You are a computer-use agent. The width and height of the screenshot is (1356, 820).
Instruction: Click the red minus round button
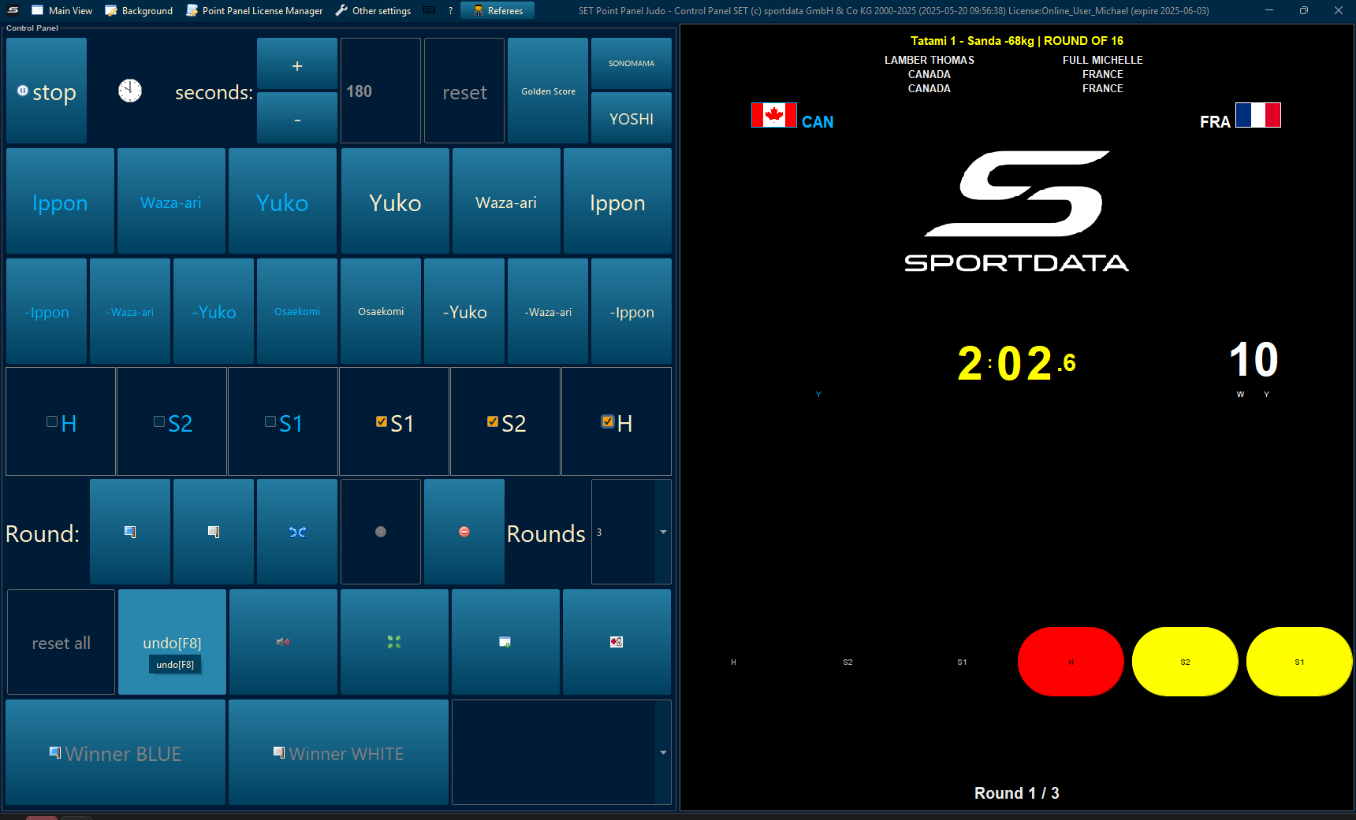tap(464, 532)
